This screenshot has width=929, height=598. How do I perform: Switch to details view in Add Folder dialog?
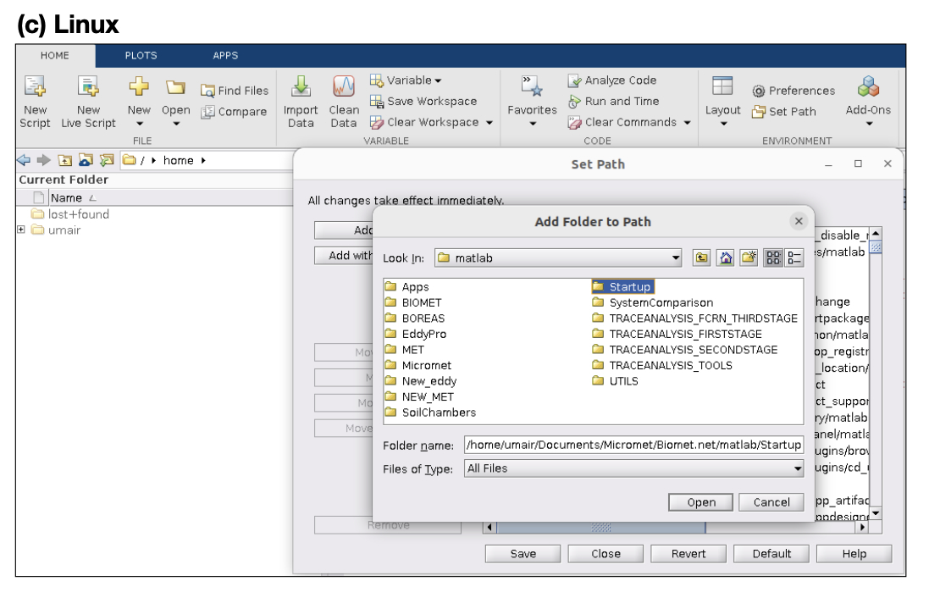(x=794, y=257)
